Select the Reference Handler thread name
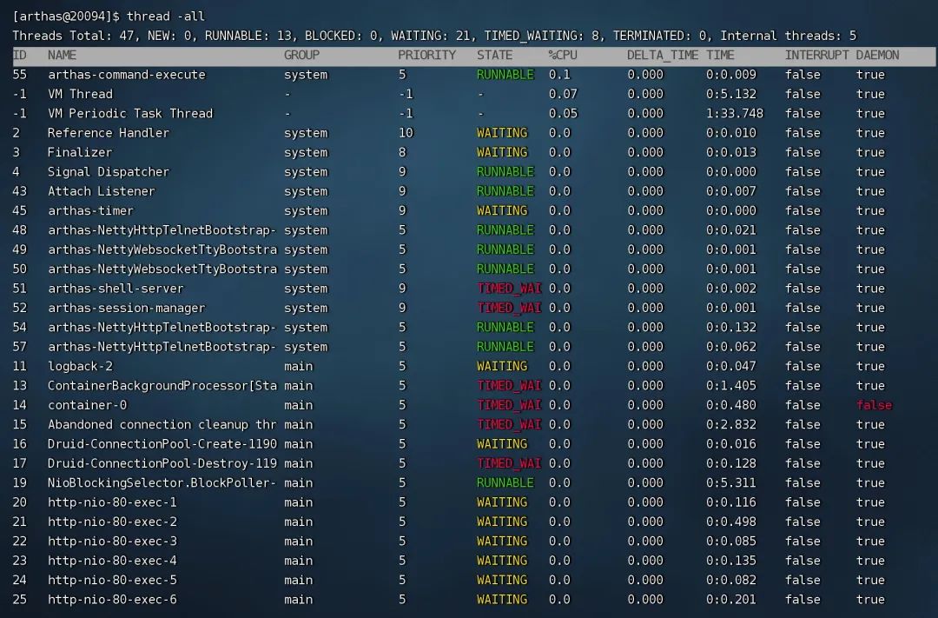Viewport: 938px width, 618px height. (108, 133)
